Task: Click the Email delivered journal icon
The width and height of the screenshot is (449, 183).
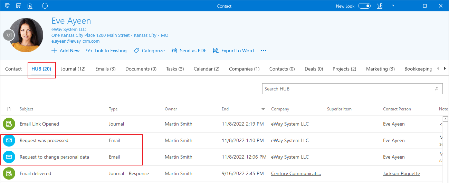Action: coord(9,173)
